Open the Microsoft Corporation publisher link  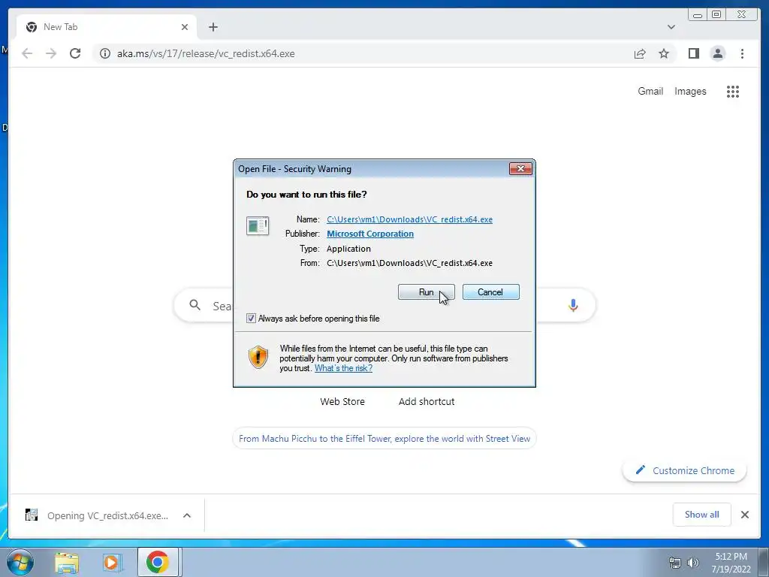[369, 234]
